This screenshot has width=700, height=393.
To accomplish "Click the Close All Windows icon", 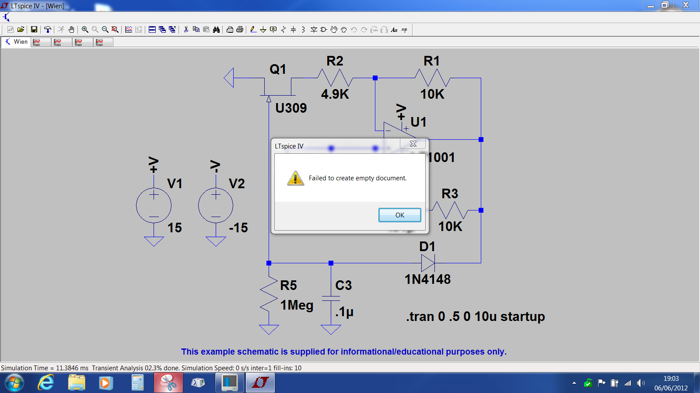I will (172, 30).
